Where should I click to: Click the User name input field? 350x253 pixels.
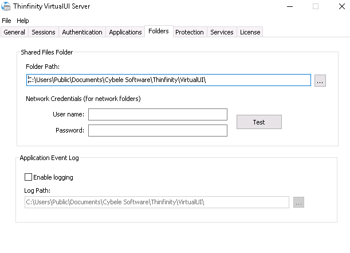[158, 114]
